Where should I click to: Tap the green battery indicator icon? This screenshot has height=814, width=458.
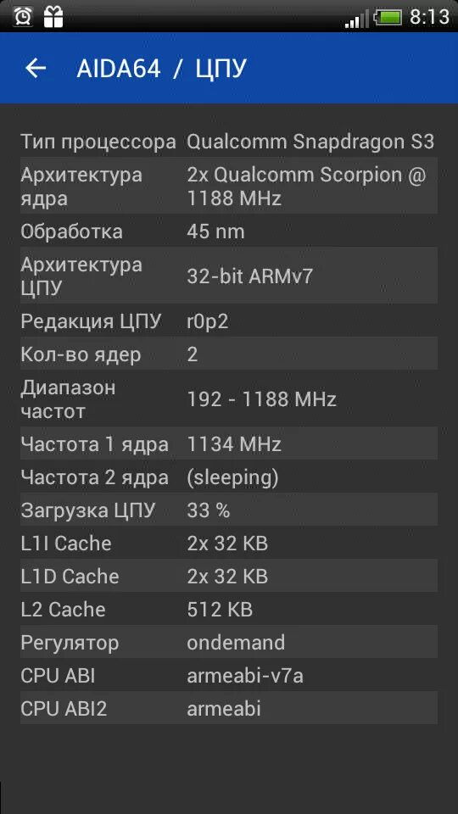(x=388, y=18)
